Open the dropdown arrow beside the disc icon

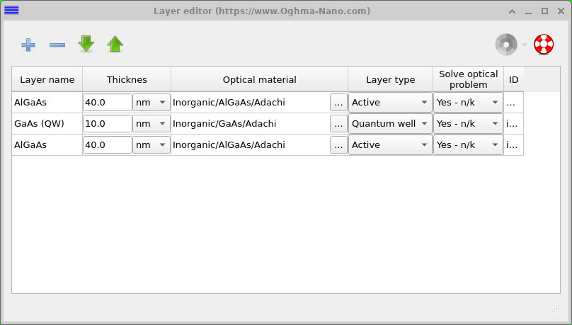pos(525,45)
